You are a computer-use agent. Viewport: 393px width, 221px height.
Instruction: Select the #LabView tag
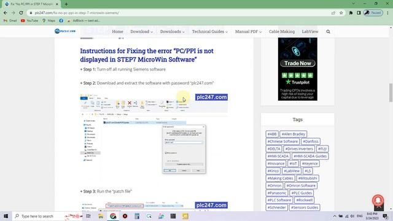(292, 171)
